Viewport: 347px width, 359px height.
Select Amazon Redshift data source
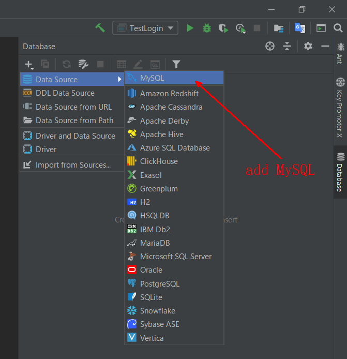click(x=174, y=94)
